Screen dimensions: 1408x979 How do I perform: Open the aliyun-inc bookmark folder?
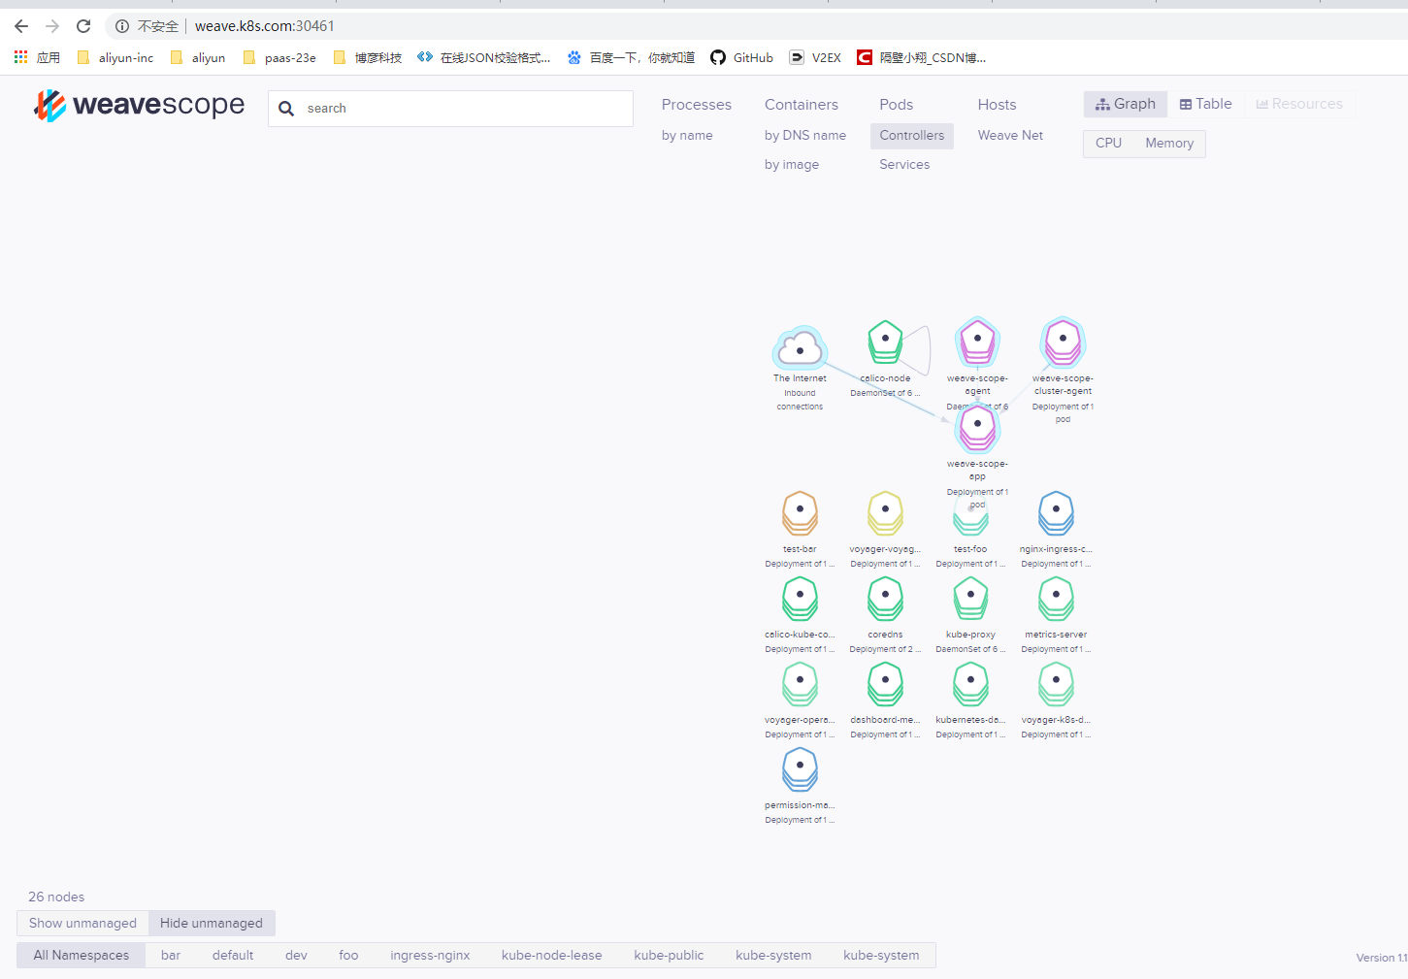[115, 57]
